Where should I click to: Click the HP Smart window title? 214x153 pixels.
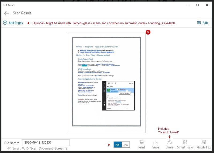coord(9,5)
